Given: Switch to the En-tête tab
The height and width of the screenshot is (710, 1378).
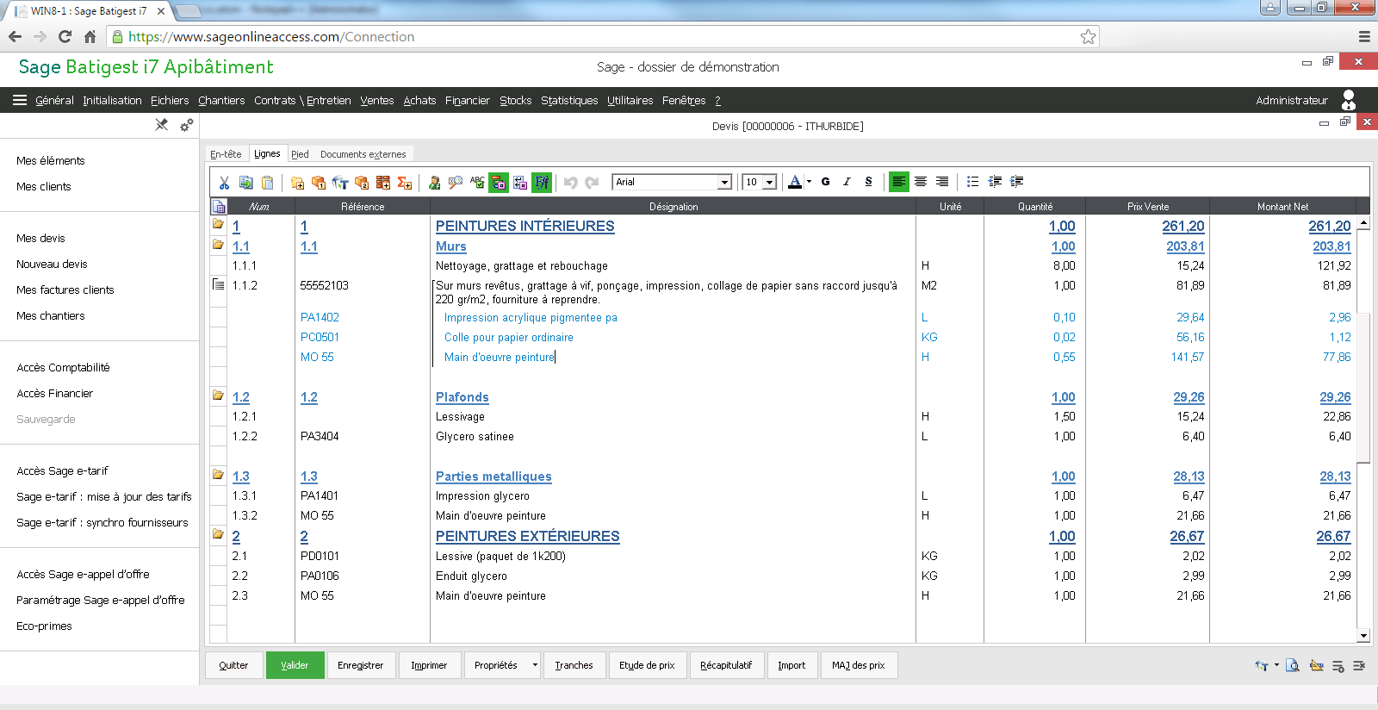Looking at the screenshot, I should (226, 154).
